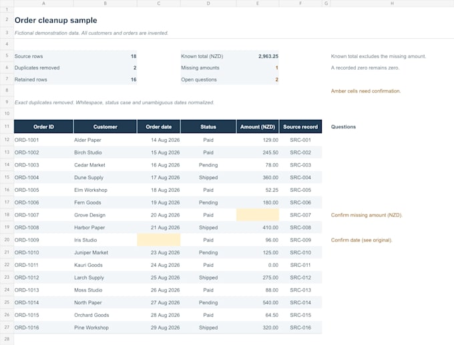Click 'A recorded zero remains zero.' note
The image size is (454, 345).
point(365,68)
